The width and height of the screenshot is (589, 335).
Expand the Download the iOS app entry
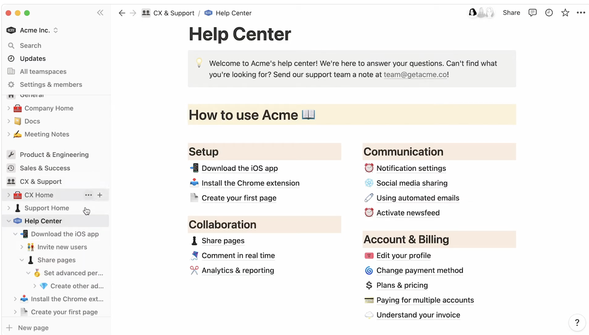click(x=15, y=234)
